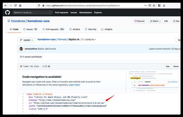The image size is (183, 117).
Task: Reload the page with the refresh icon
Action: 15,5
